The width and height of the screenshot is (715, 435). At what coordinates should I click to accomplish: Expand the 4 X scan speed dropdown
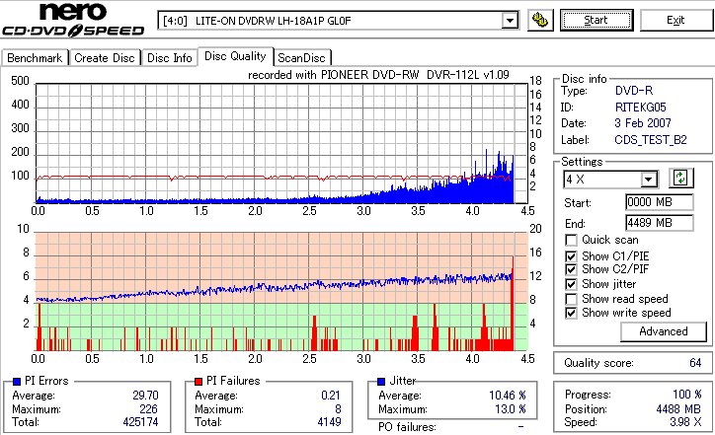(x=648, y=180)
